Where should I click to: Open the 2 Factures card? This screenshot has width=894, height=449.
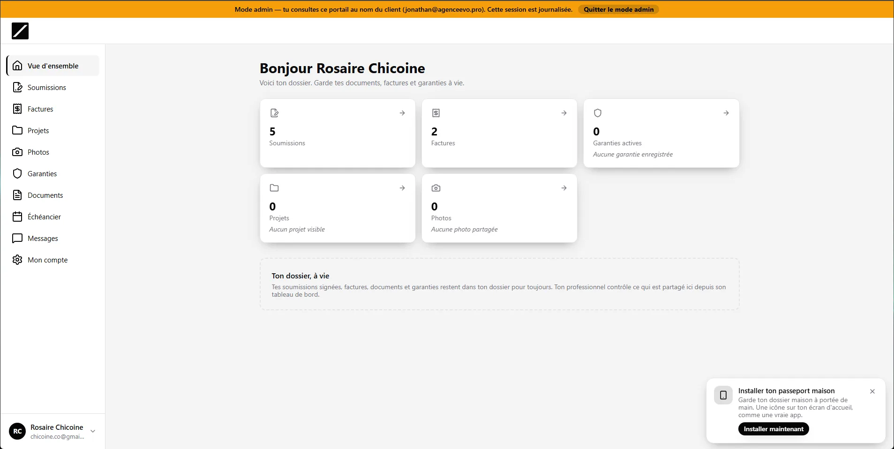[499, 133]
